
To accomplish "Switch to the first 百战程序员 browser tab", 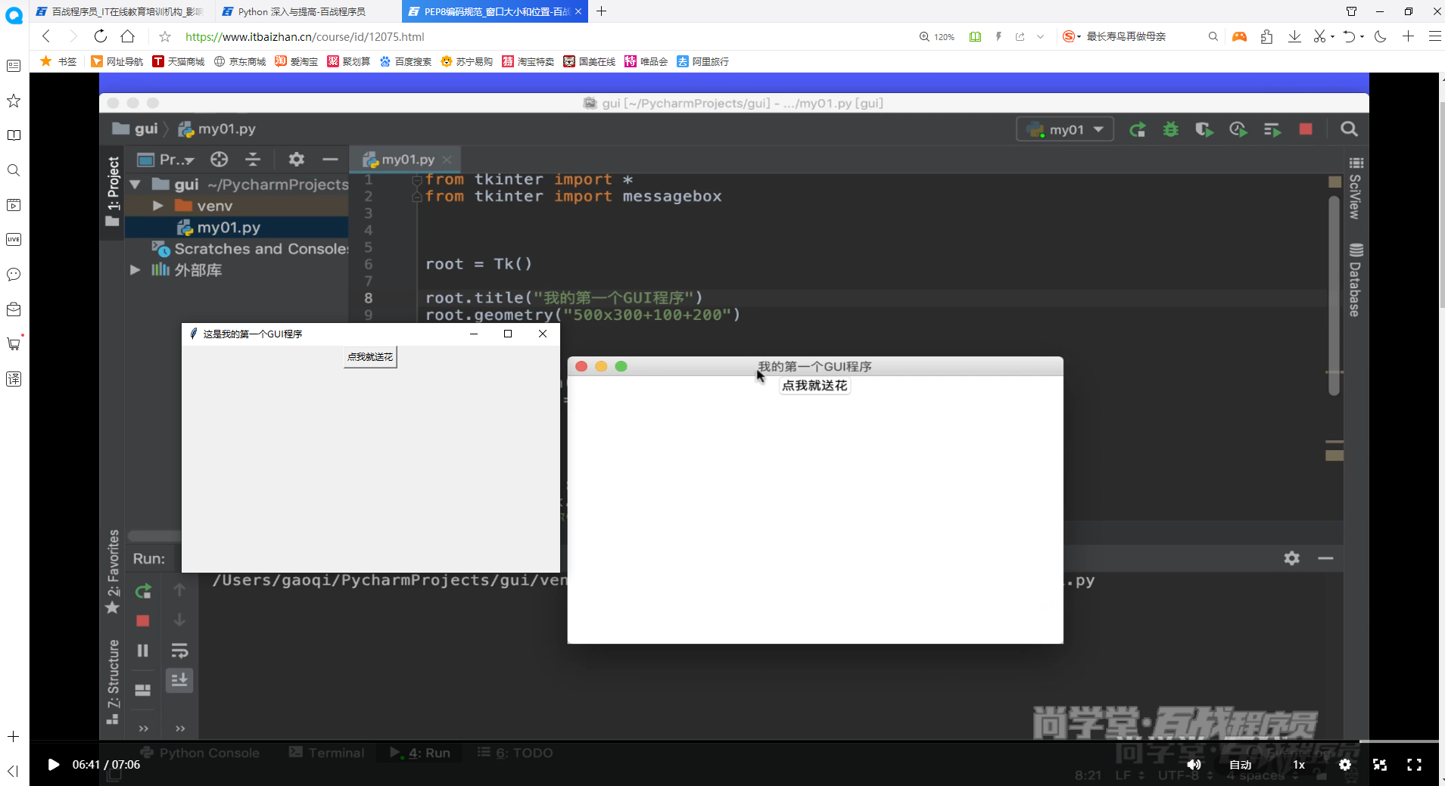I will 120,11.
